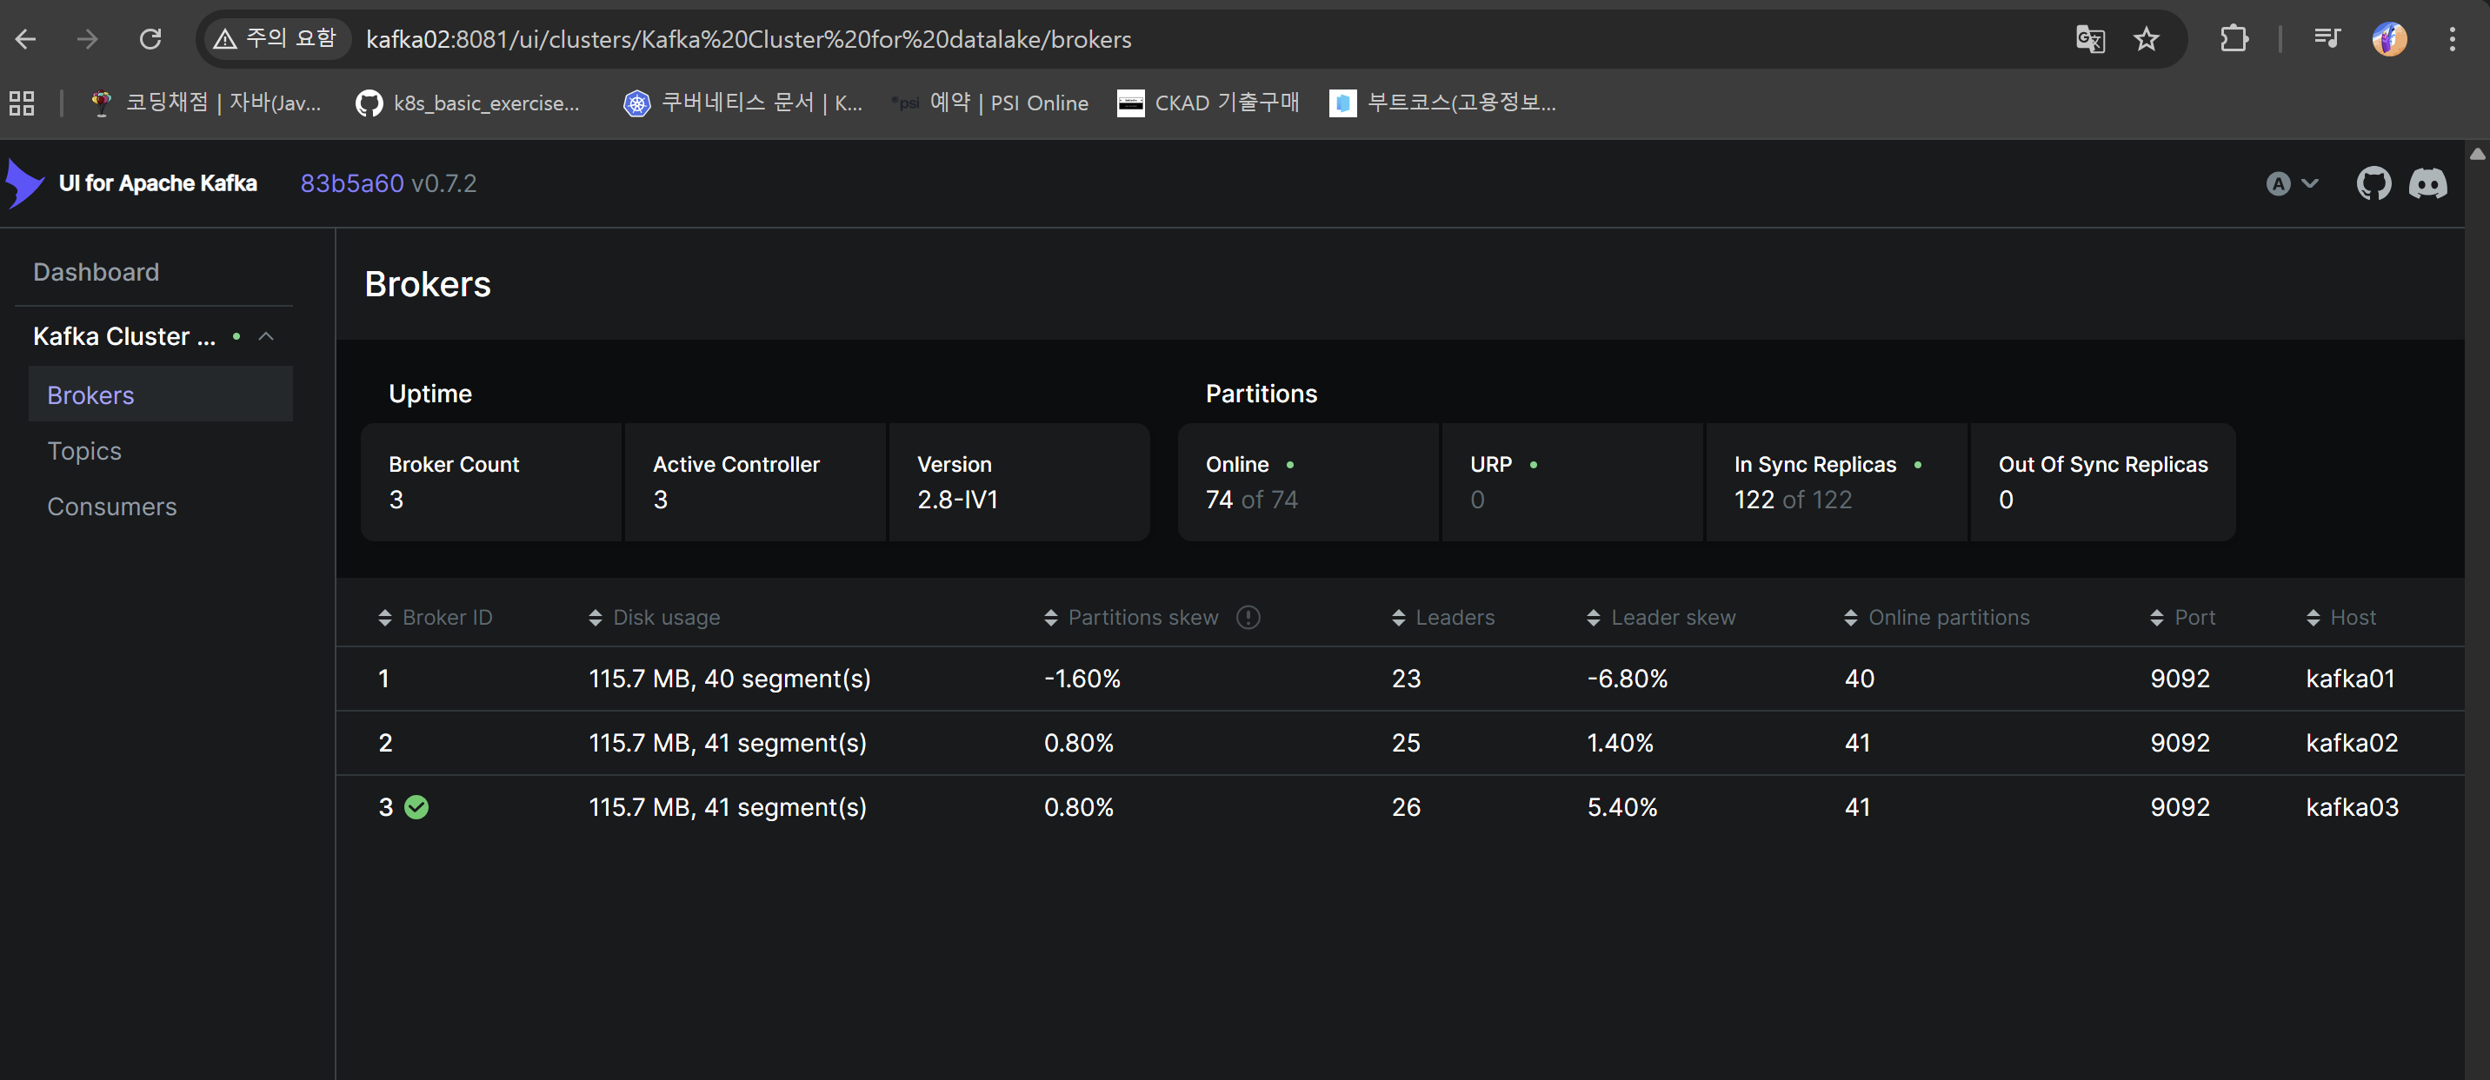Image resolution: width=2490 pixels, height=1080 pixels.
Task: Collapse the Kafka Cluster sidebar section
Action: [x=266, y=336]
